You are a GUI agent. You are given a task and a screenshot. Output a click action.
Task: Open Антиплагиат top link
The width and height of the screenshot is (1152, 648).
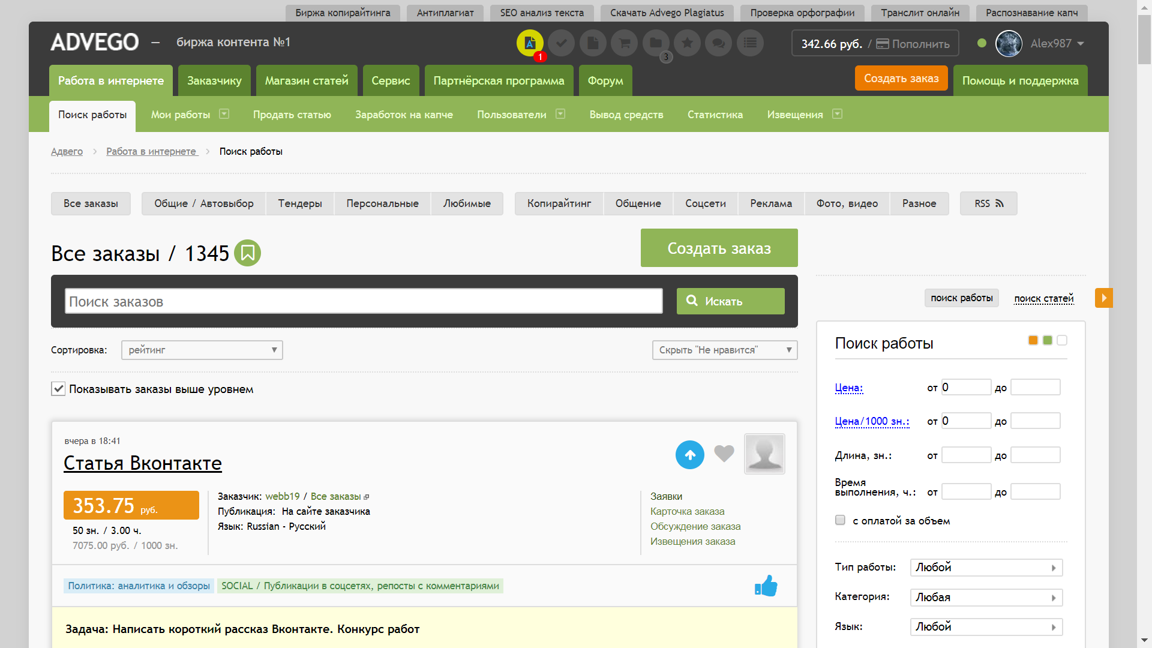[x=445, y=13]
